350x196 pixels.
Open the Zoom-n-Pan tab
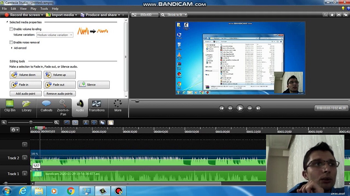click(x=63, y=108)
